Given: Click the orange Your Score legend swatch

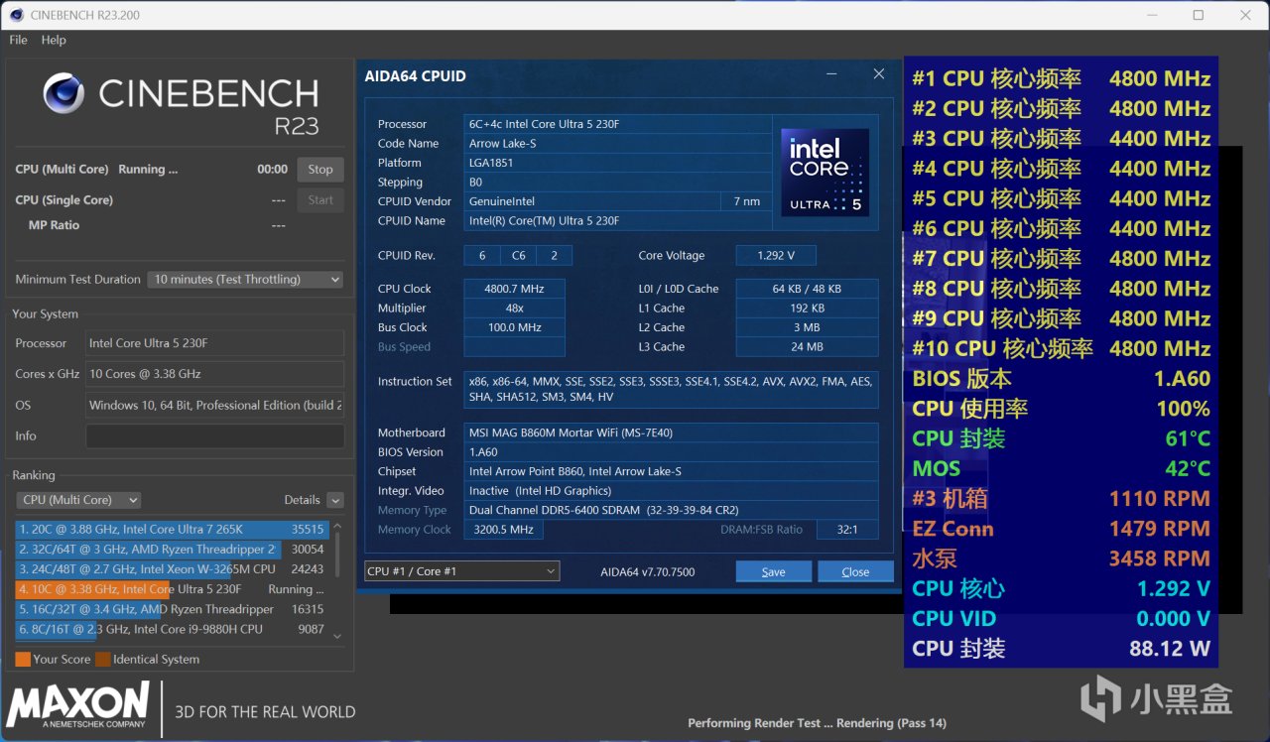Looking at the screenshot, I should (23, 659).
